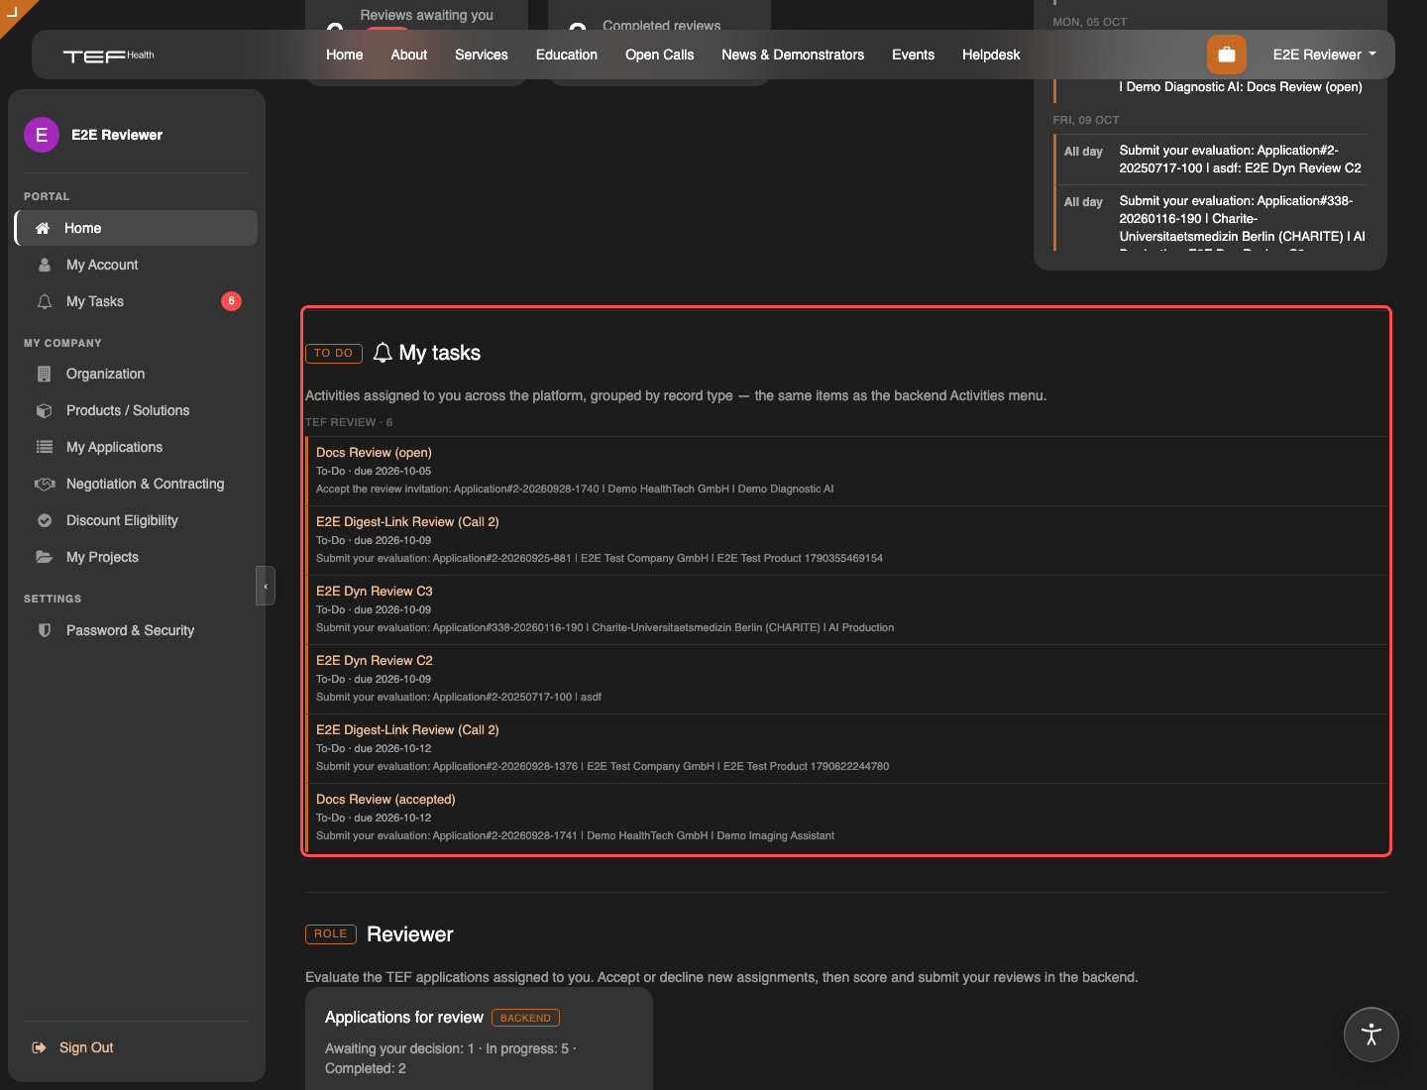This screenshot has width=1427, height=1090.
Task: Open News & Demonstrators menu item
Action: [793, 54]
